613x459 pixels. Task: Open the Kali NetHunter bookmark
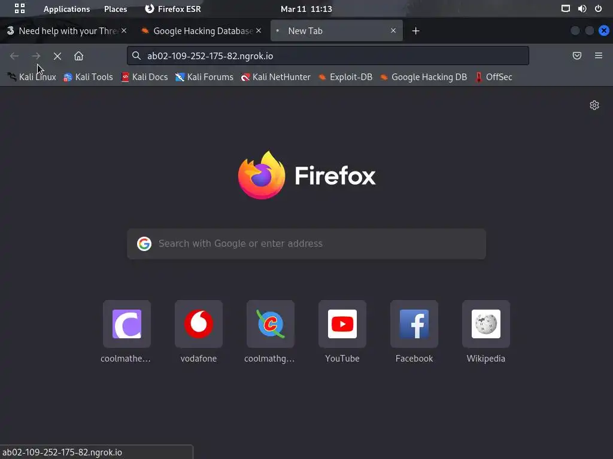click(x=276, y=77)
